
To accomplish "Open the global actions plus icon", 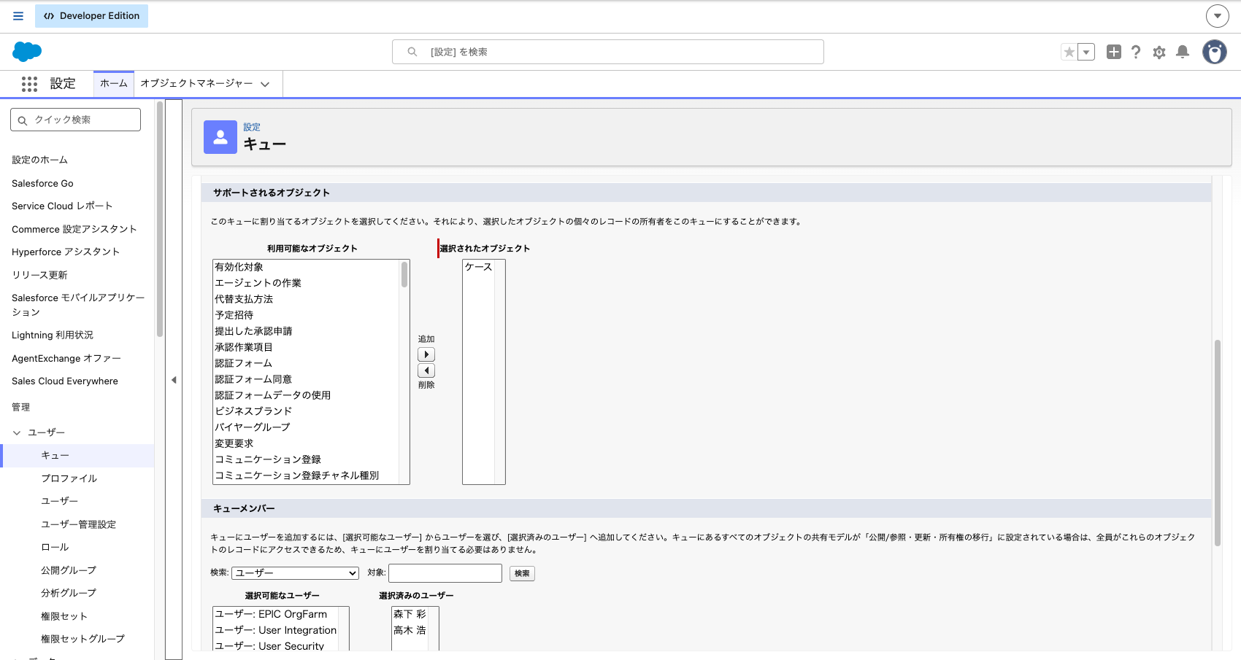I will (x=1113, y=52).
